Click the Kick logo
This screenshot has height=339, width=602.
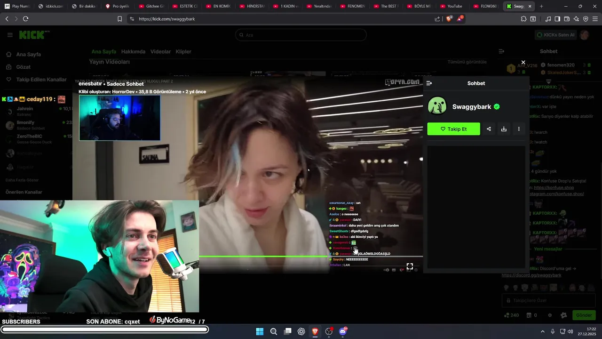[x=34, y=35]
